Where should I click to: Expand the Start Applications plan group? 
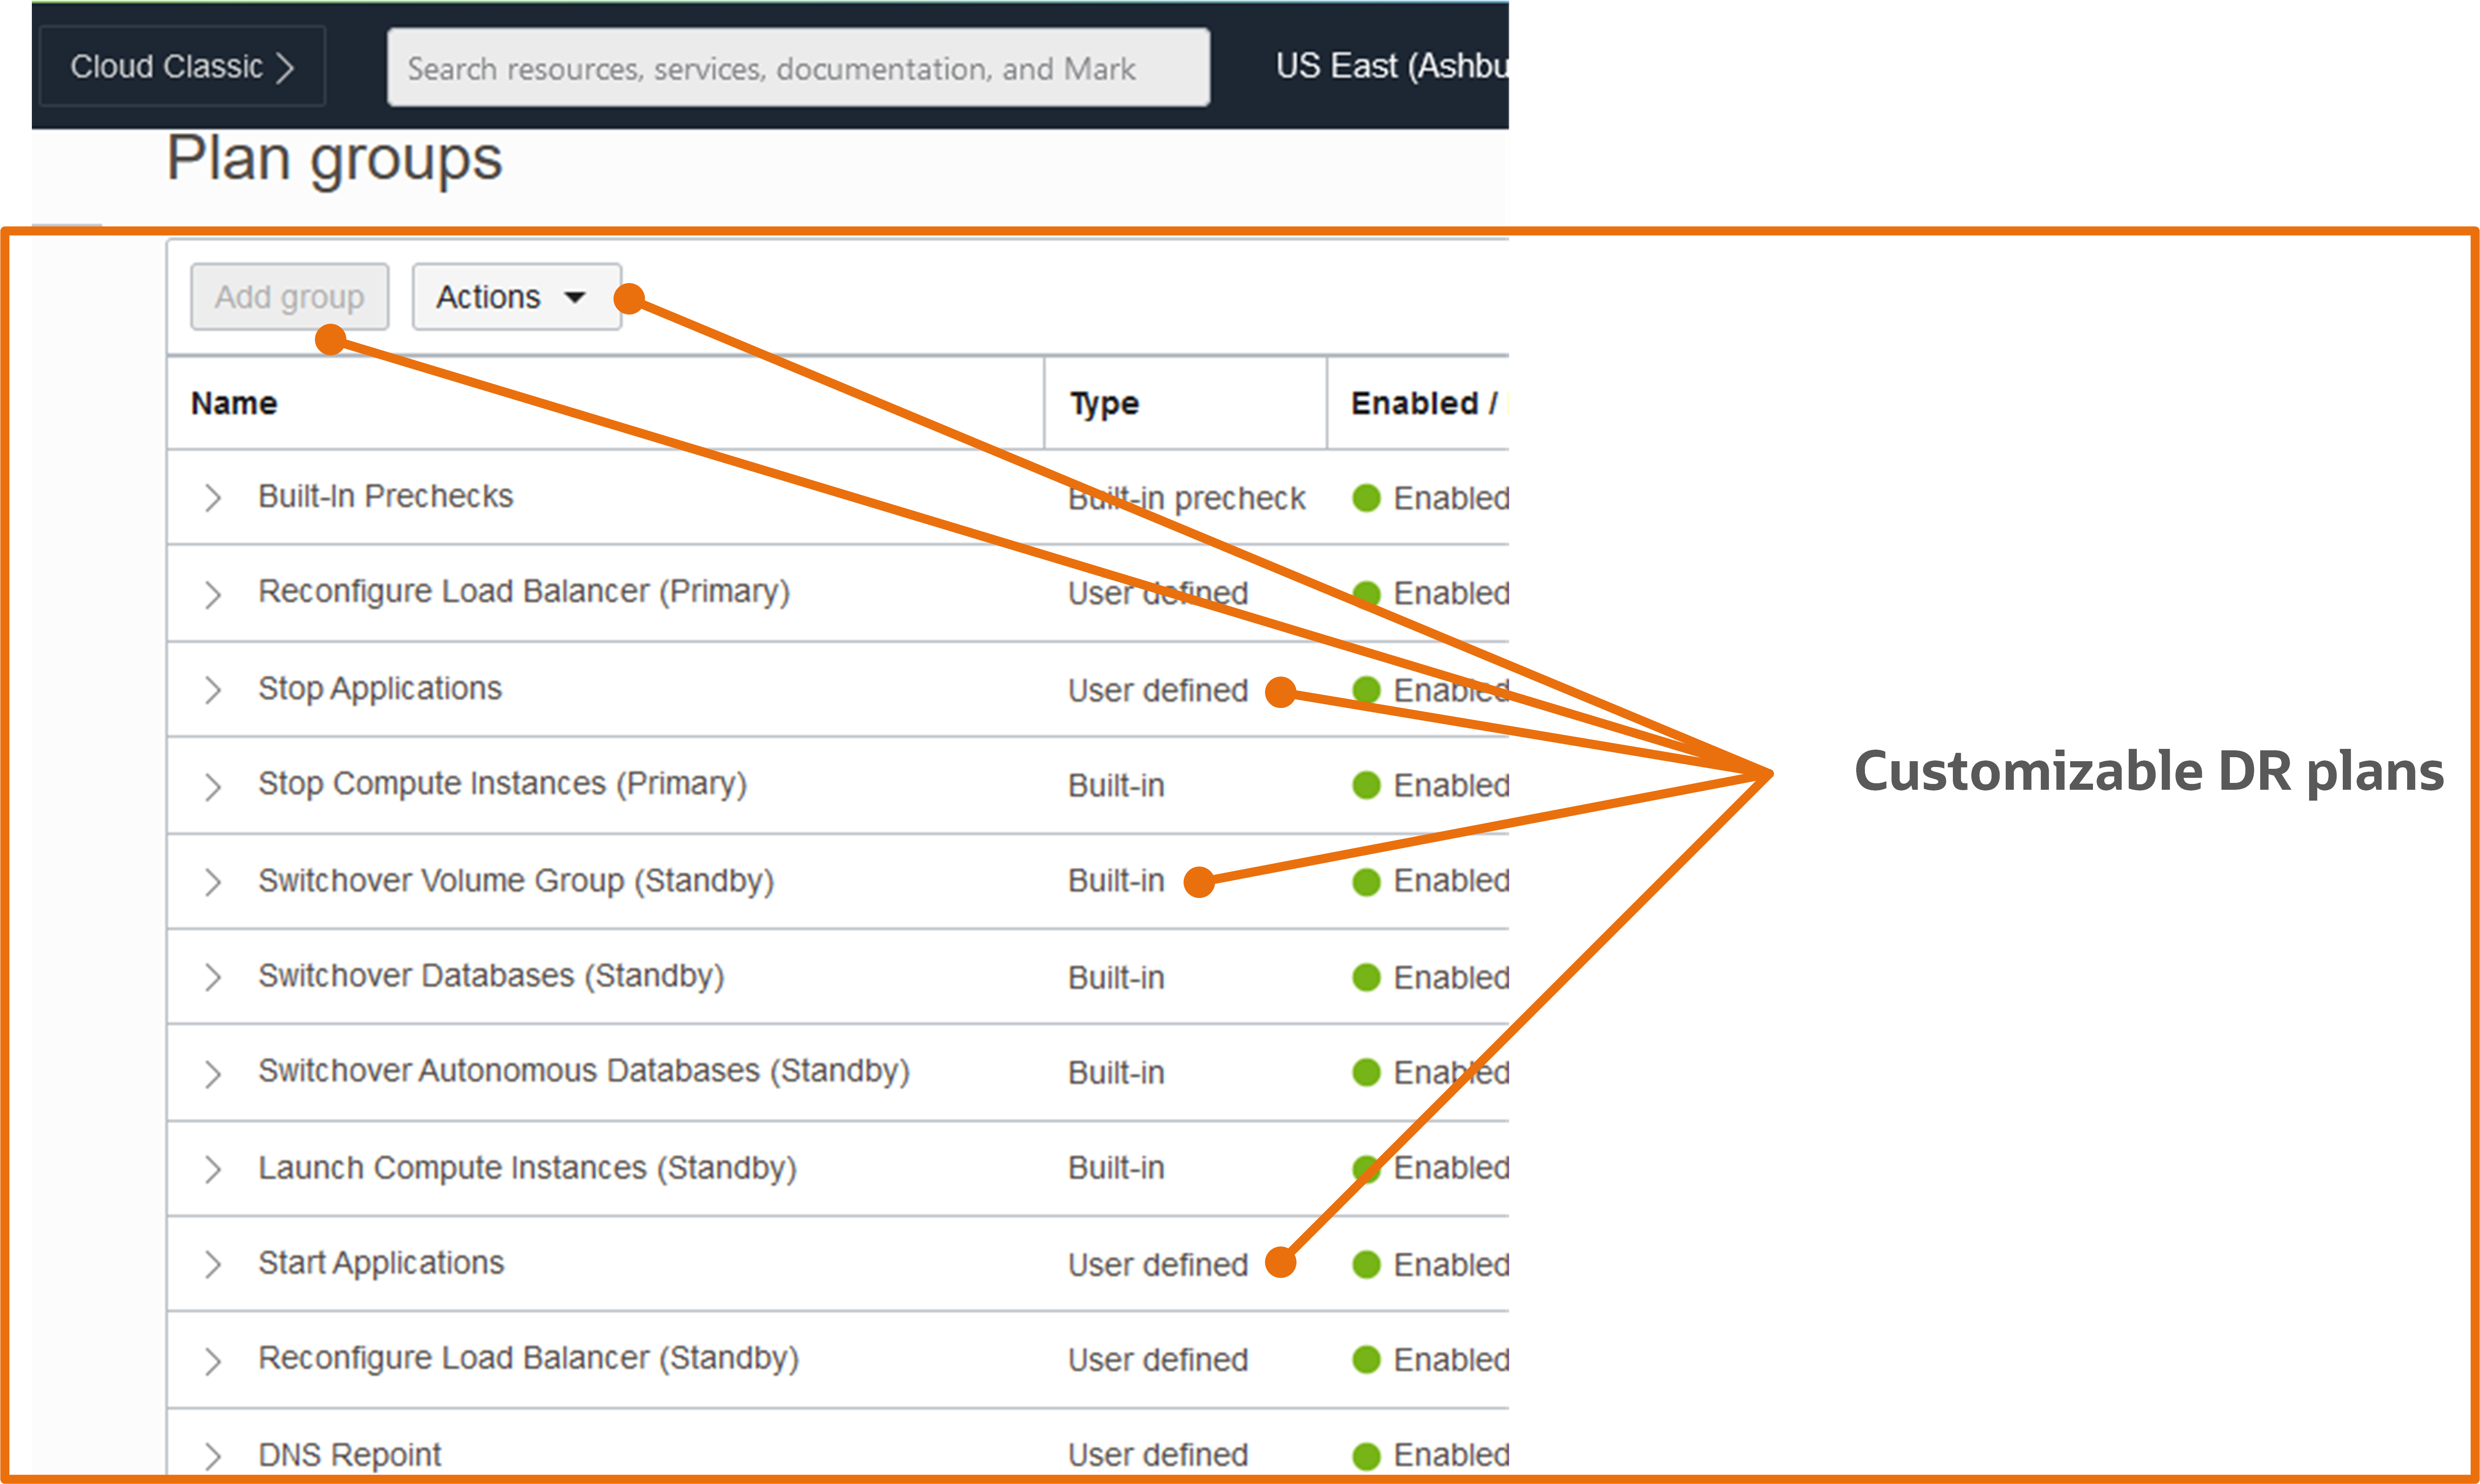click(x=213, y=1264)
